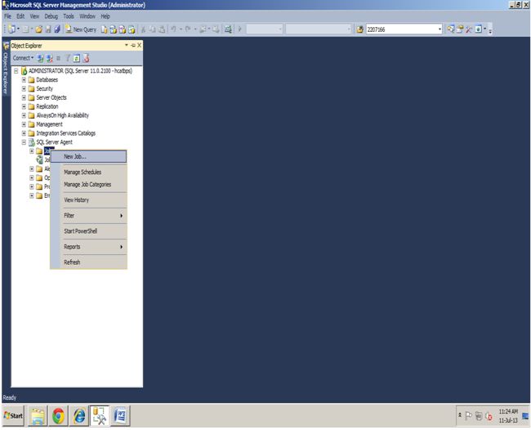
Task: Click the Filter funnel icon in Object Explorer
Action: click(67, 58)
